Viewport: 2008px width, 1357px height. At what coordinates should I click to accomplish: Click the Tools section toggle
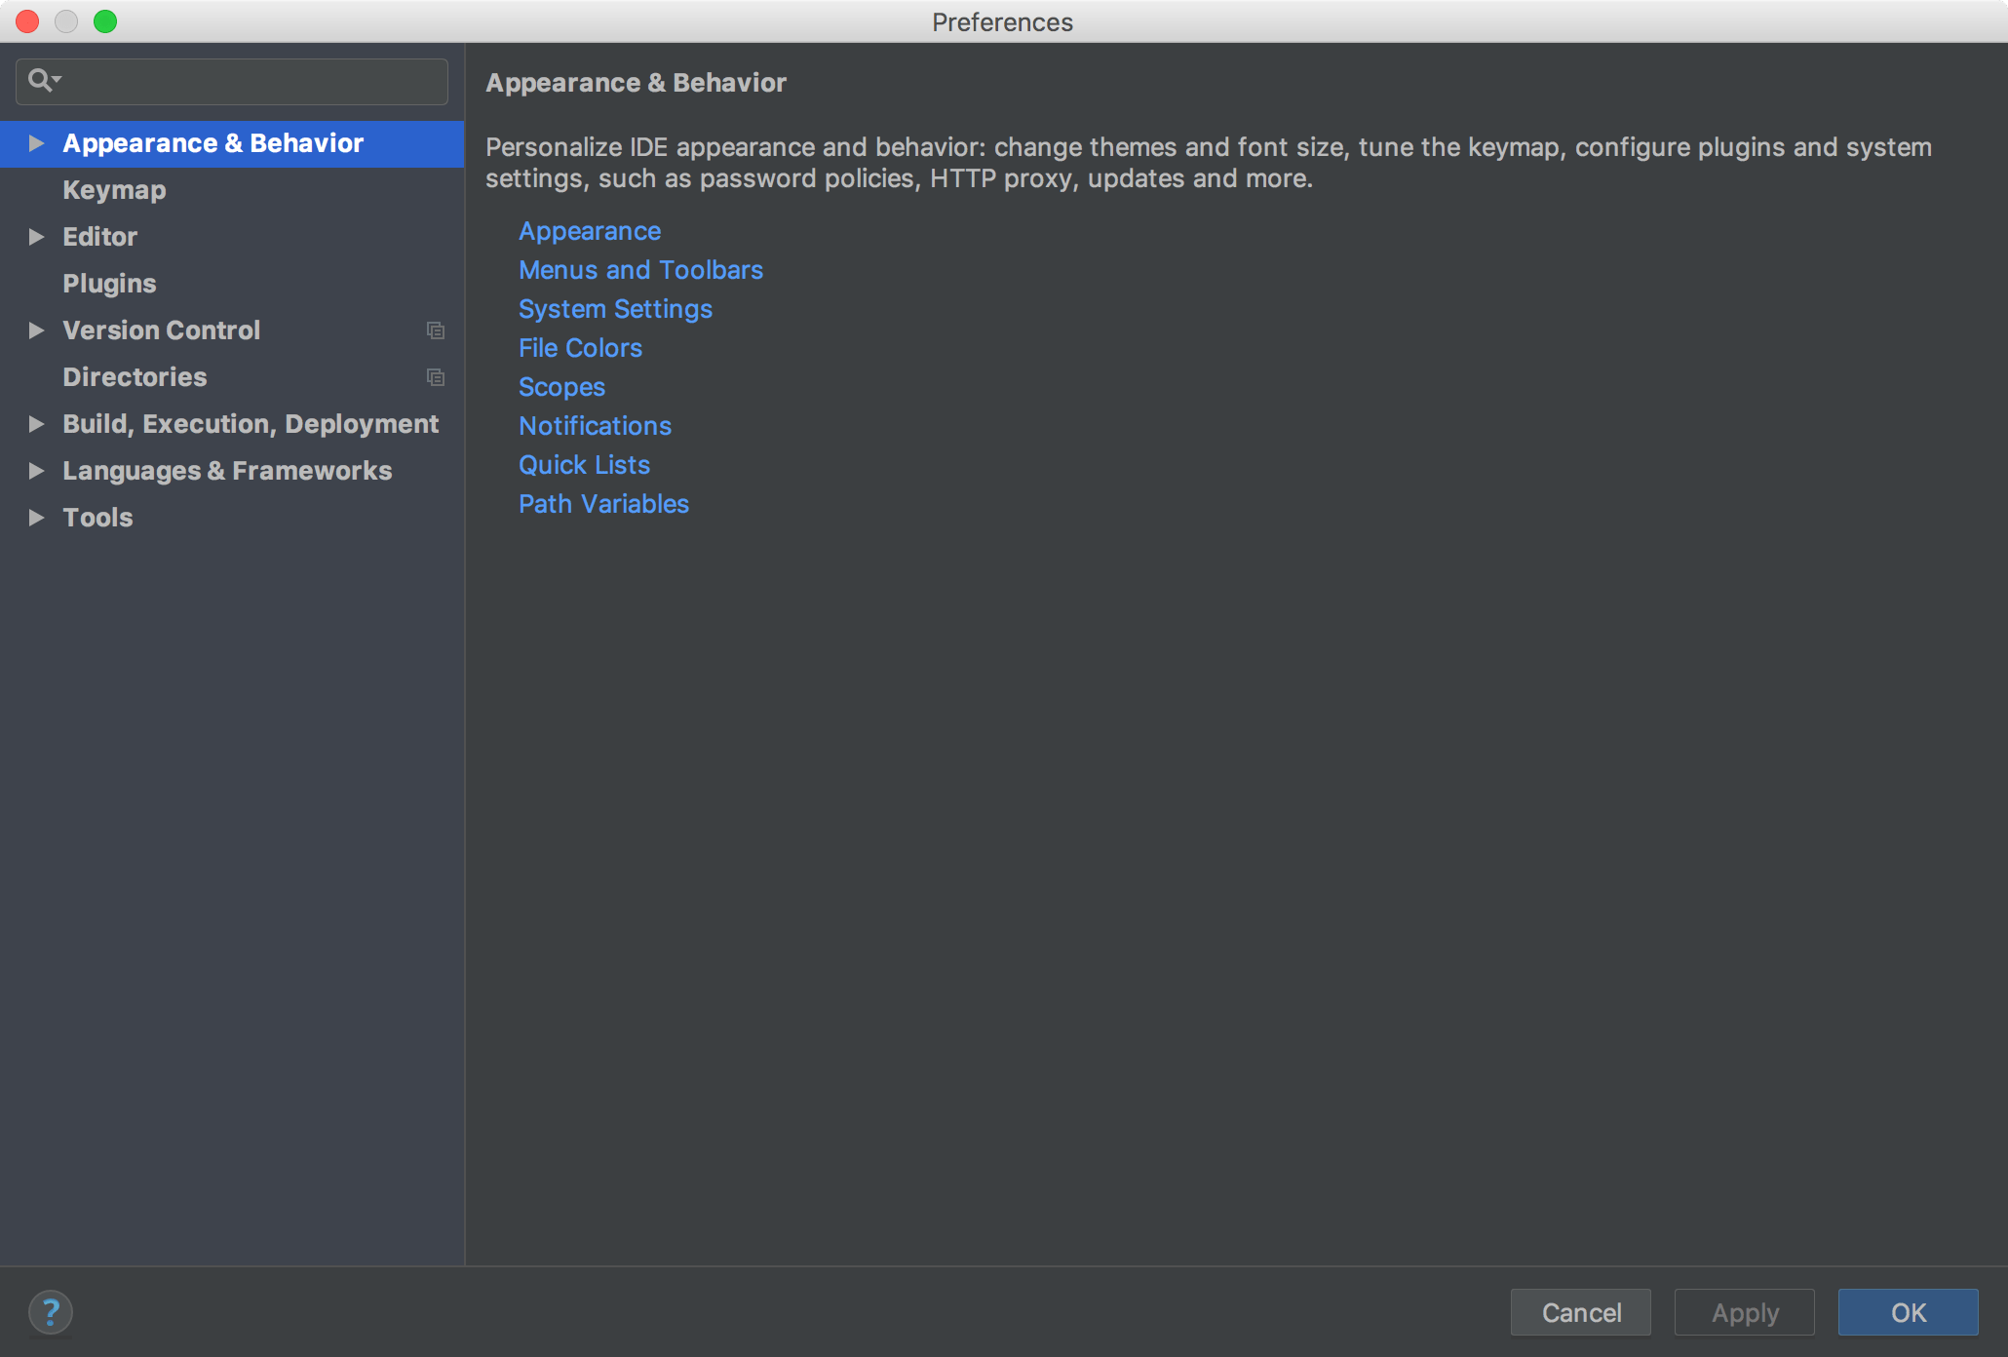(33, 517)
